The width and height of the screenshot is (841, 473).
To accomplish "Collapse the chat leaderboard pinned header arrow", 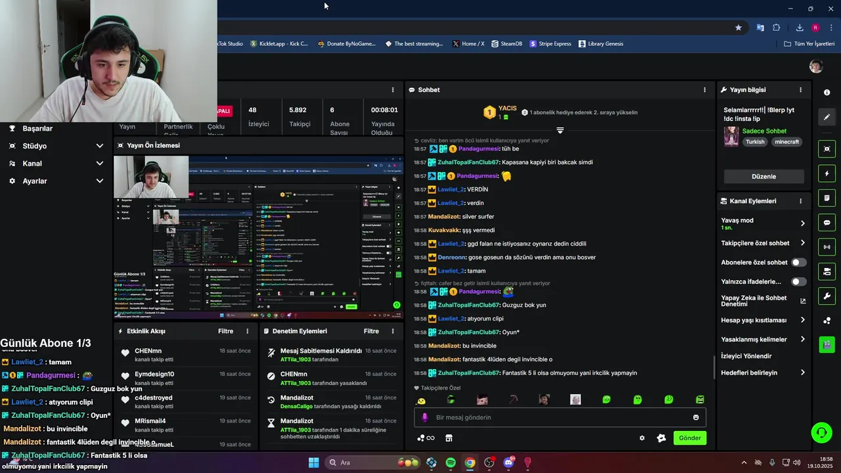I will click(x=560, y=130).
